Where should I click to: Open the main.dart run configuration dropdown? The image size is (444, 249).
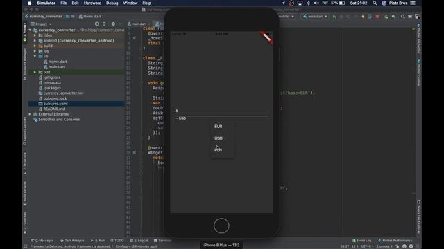pos(315,17)
